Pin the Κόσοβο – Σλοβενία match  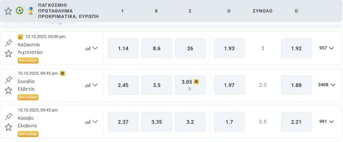[x=8, y=117]
